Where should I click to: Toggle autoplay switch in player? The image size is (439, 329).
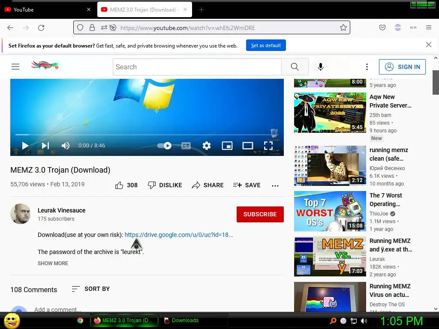(164, 146)
